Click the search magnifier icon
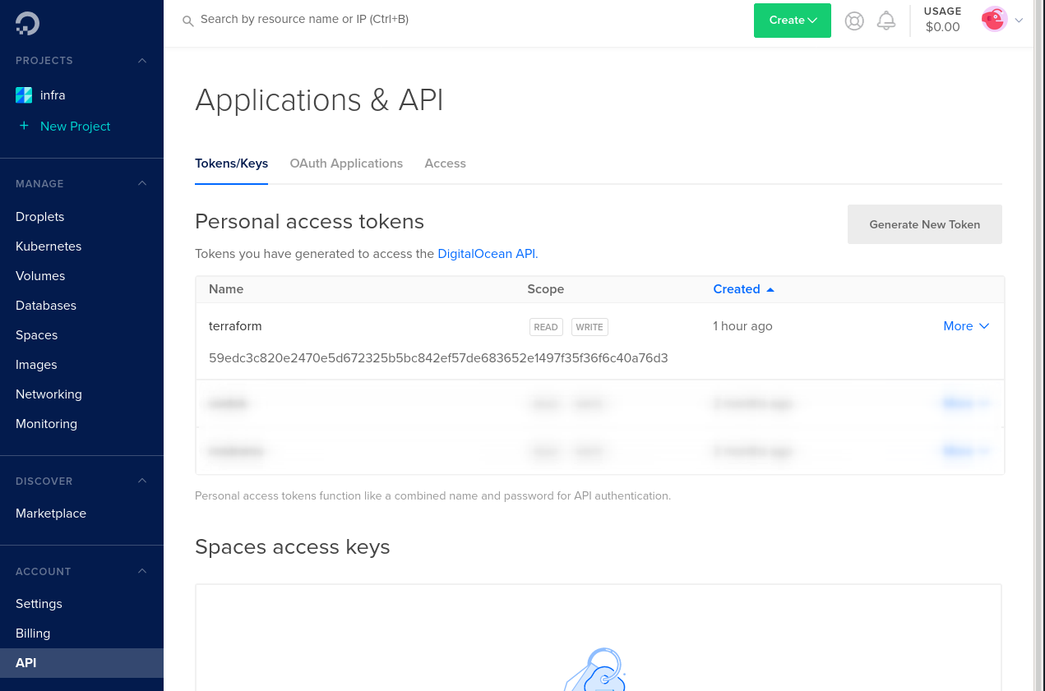The width and height of the screenshot is (1045, 691). point(188,21)
